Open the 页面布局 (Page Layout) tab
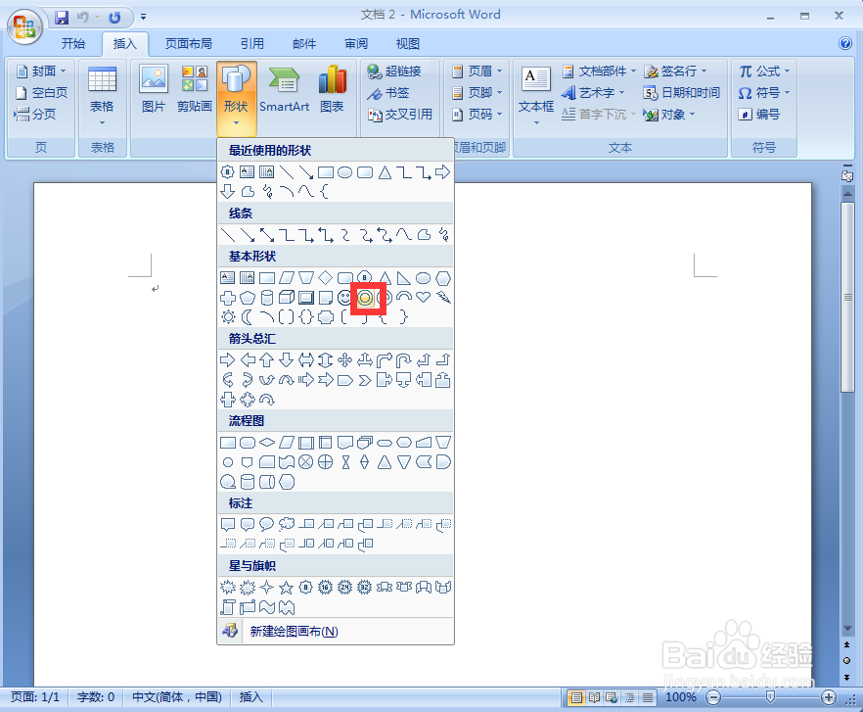Screen dimensions: 863x712 coord(188,43)
